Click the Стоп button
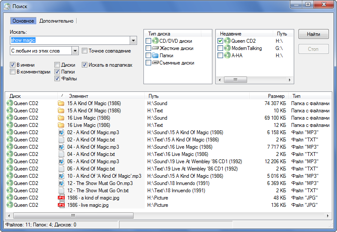 313,49
